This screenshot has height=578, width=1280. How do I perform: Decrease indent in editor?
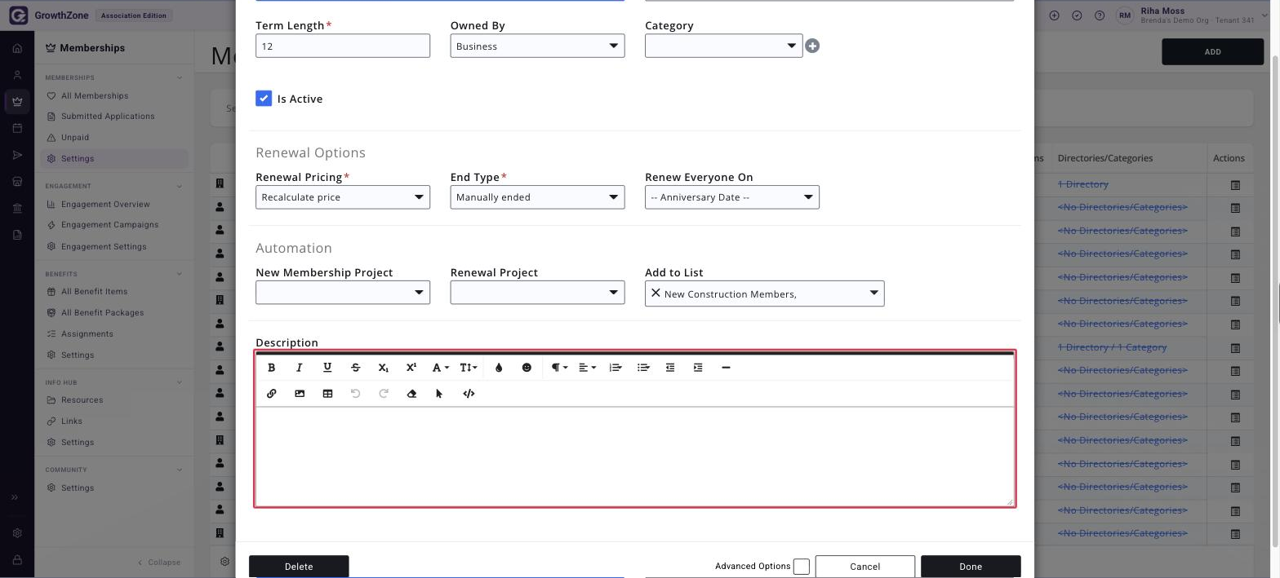point(670,368)
